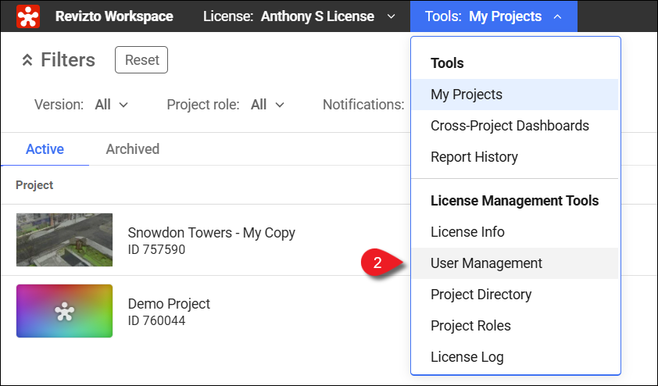Select My Projects in Tools menu
The width and height of the screenshot is (658, 386).
(x=467, y=95)
